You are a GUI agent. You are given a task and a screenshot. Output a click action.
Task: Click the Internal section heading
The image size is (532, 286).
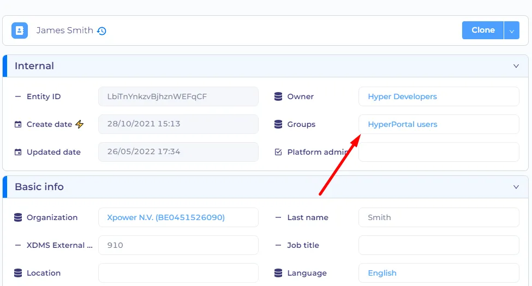(34, 66)
